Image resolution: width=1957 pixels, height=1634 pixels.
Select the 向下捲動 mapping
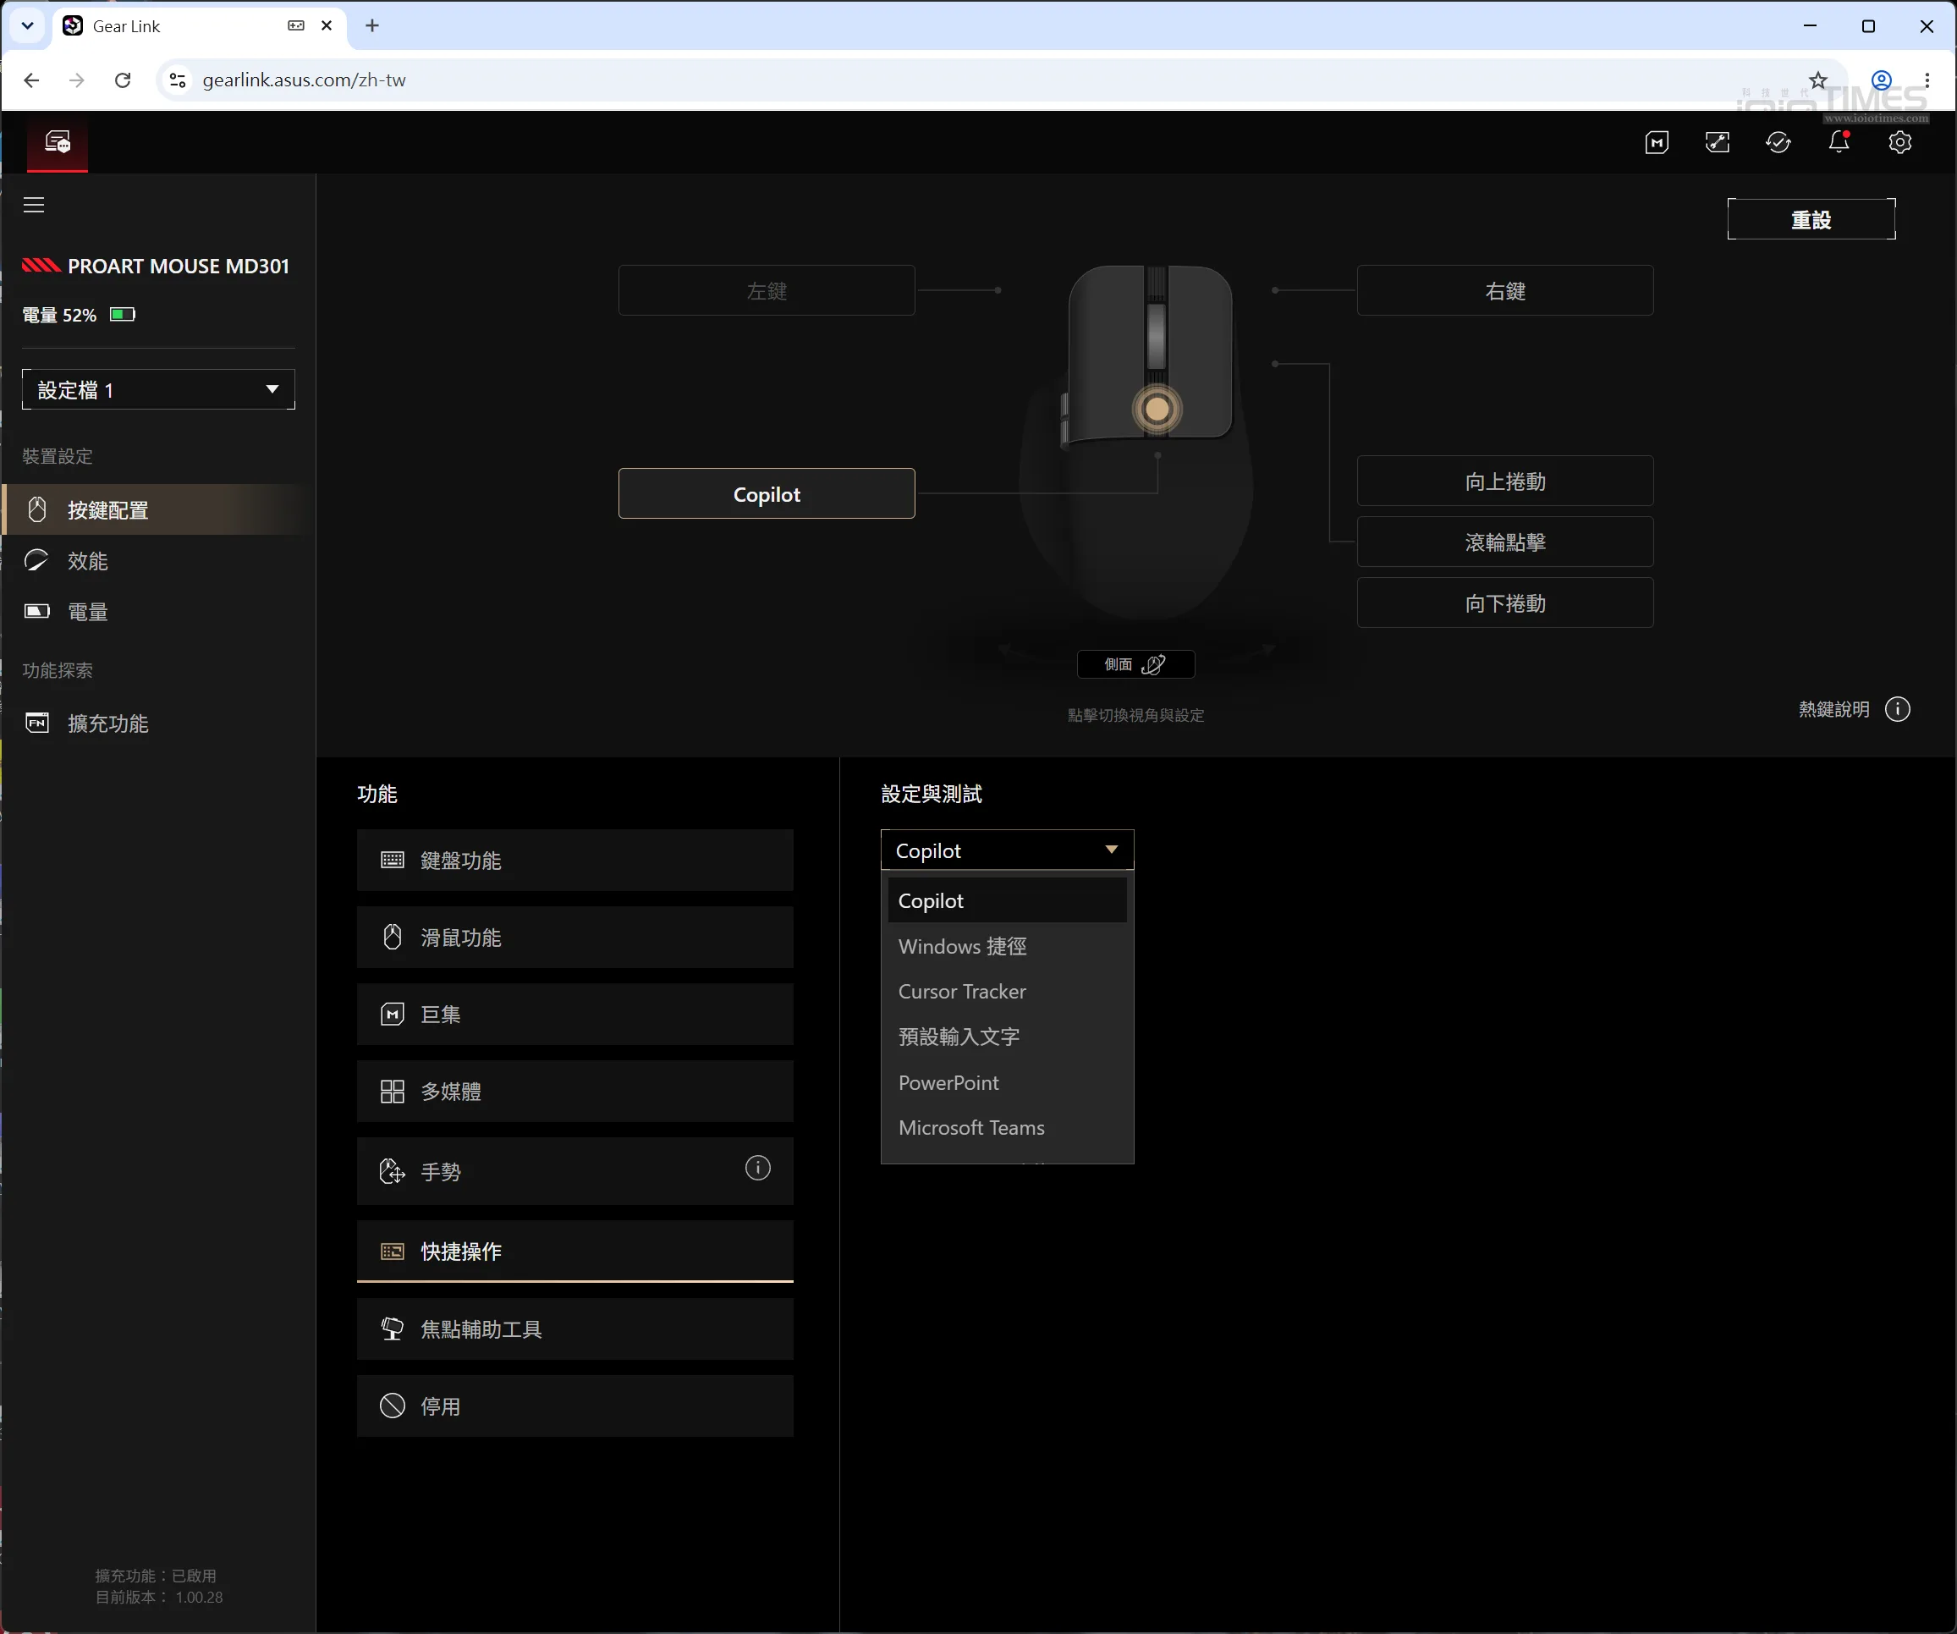1505,603
